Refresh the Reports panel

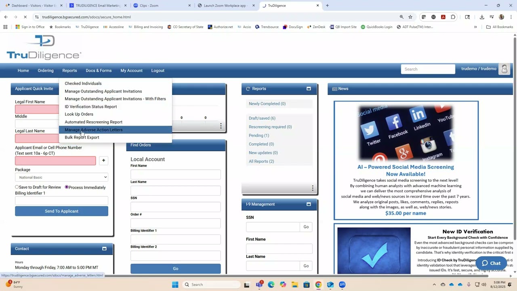pos(248,89)
